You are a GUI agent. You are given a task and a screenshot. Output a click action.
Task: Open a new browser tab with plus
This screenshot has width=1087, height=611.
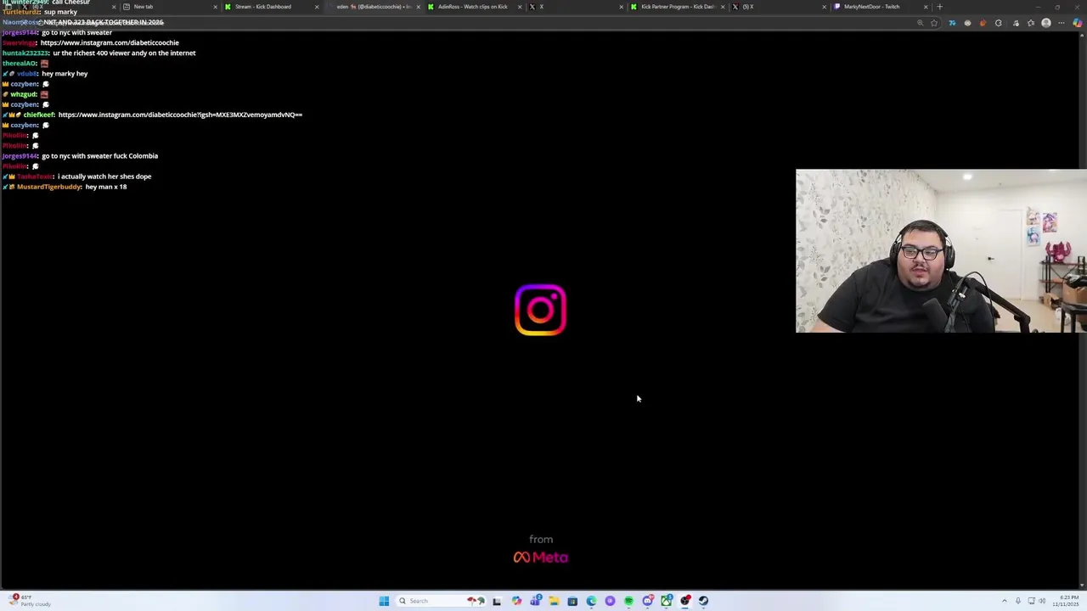tap(939, 7)
